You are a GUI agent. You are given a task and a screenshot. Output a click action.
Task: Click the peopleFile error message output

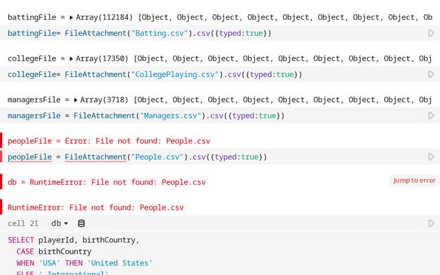click(x=109, y=141)
